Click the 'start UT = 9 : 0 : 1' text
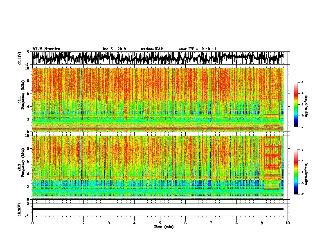This screenshot has width=324, height=250. 198,49
